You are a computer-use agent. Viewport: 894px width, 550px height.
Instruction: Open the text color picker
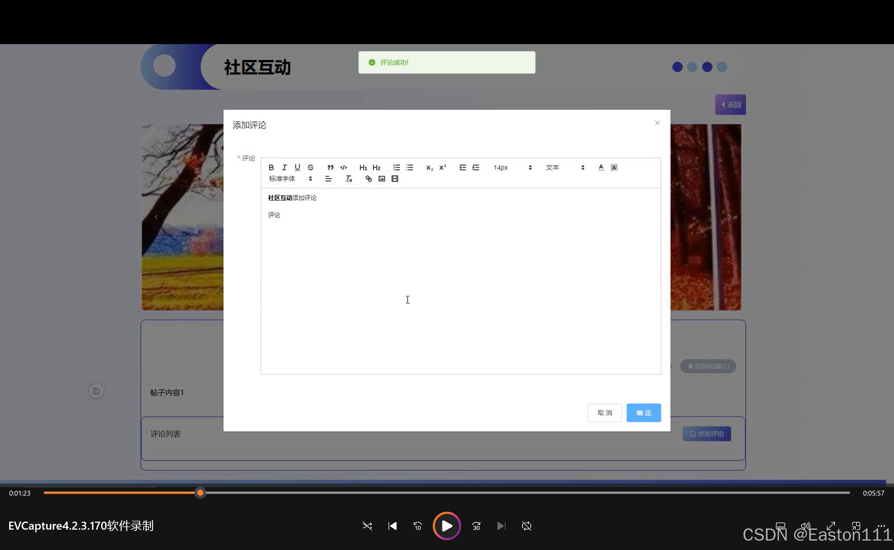coord(601,167)
